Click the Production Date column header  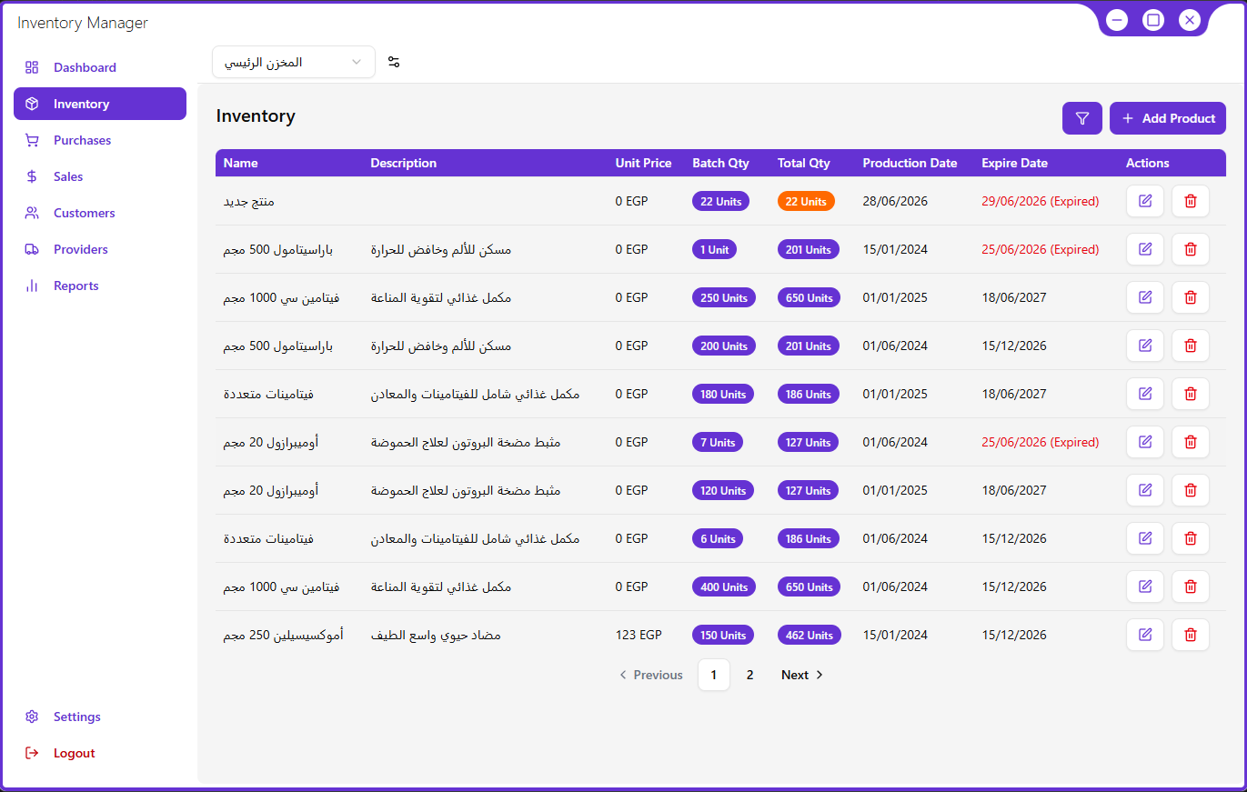click(x=910, y=163)
